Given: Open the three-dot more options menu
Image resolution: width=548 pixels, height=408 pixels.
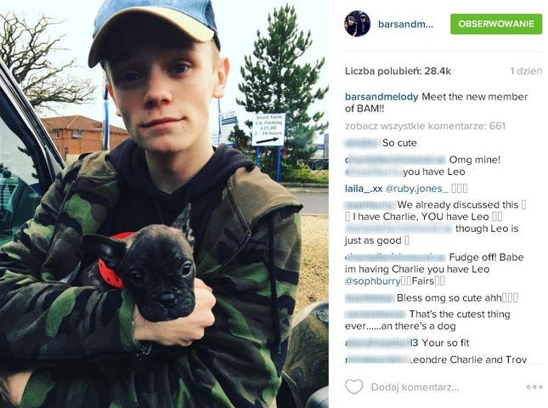Looking at the screenshot, I should (x=534, y=387).
